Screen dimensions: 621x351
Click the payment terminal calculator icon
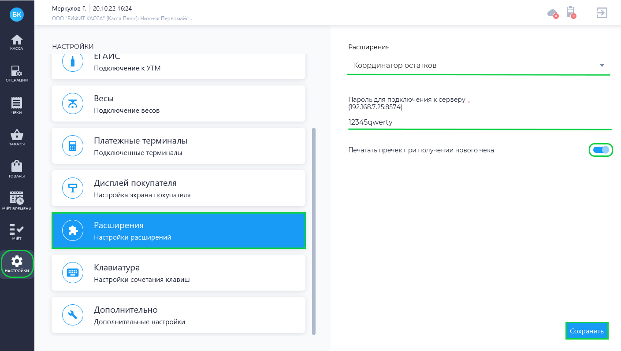[73, 146]
